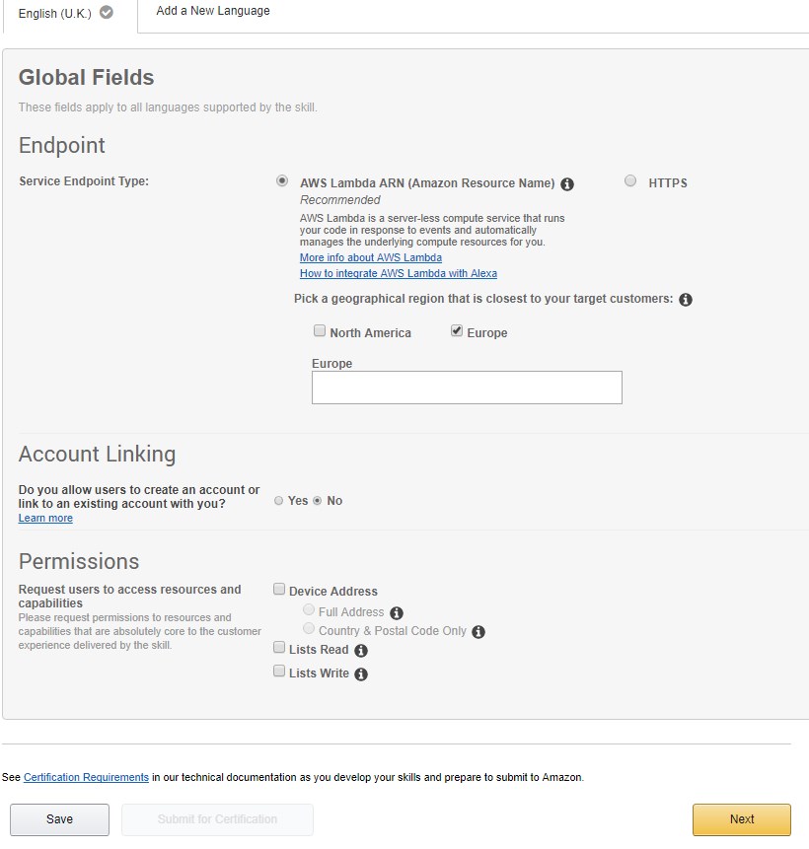Focus the Europe ARN input field
The width and height of the screenshot is (809, 849).
[x=467, y=388]
